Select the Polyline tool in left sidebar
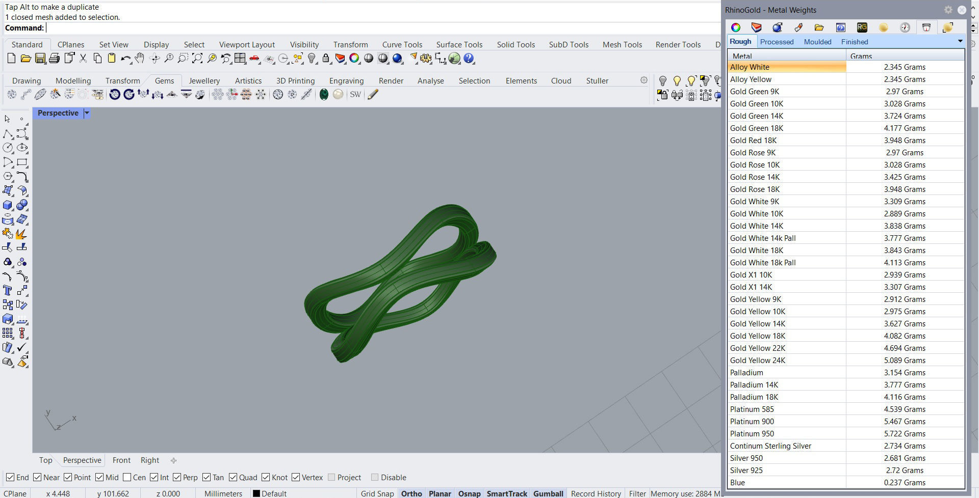 coord(8,133)
